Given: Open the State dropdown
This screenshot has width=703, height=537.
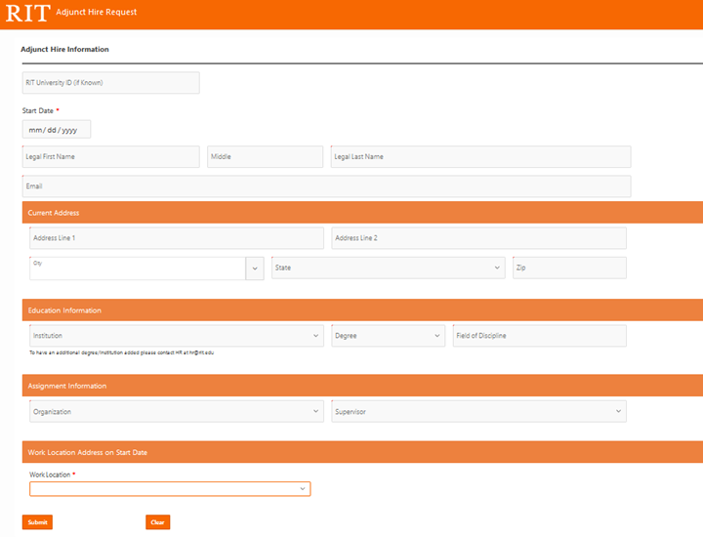Looking at the screenshot, I should click(388, 268).
